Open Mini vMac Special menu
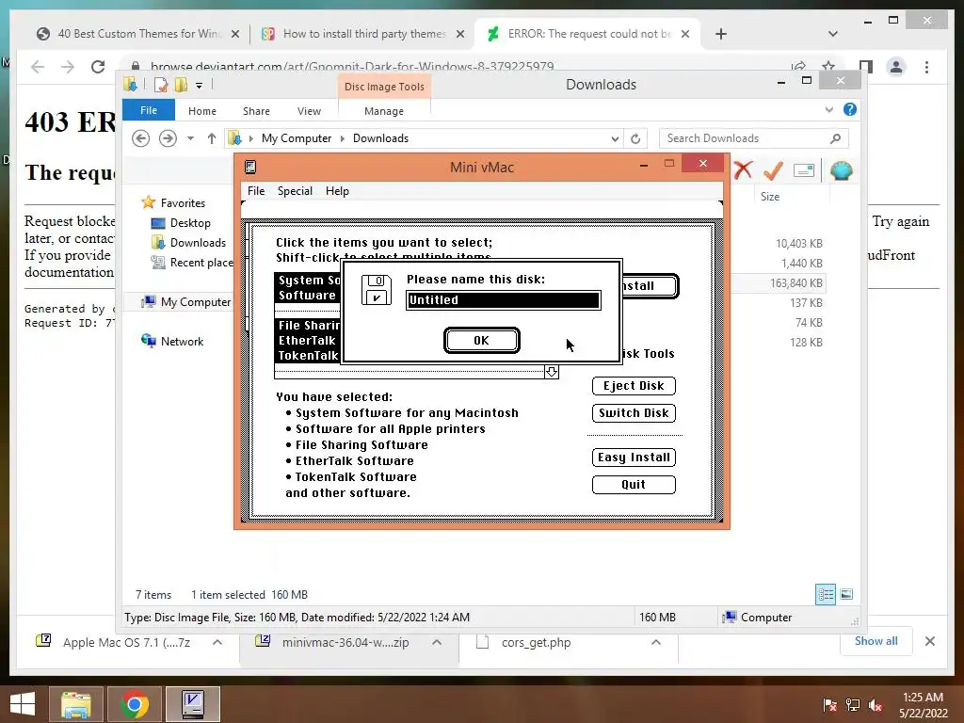This screenshot has height=723, width=964. coord(295,191)
